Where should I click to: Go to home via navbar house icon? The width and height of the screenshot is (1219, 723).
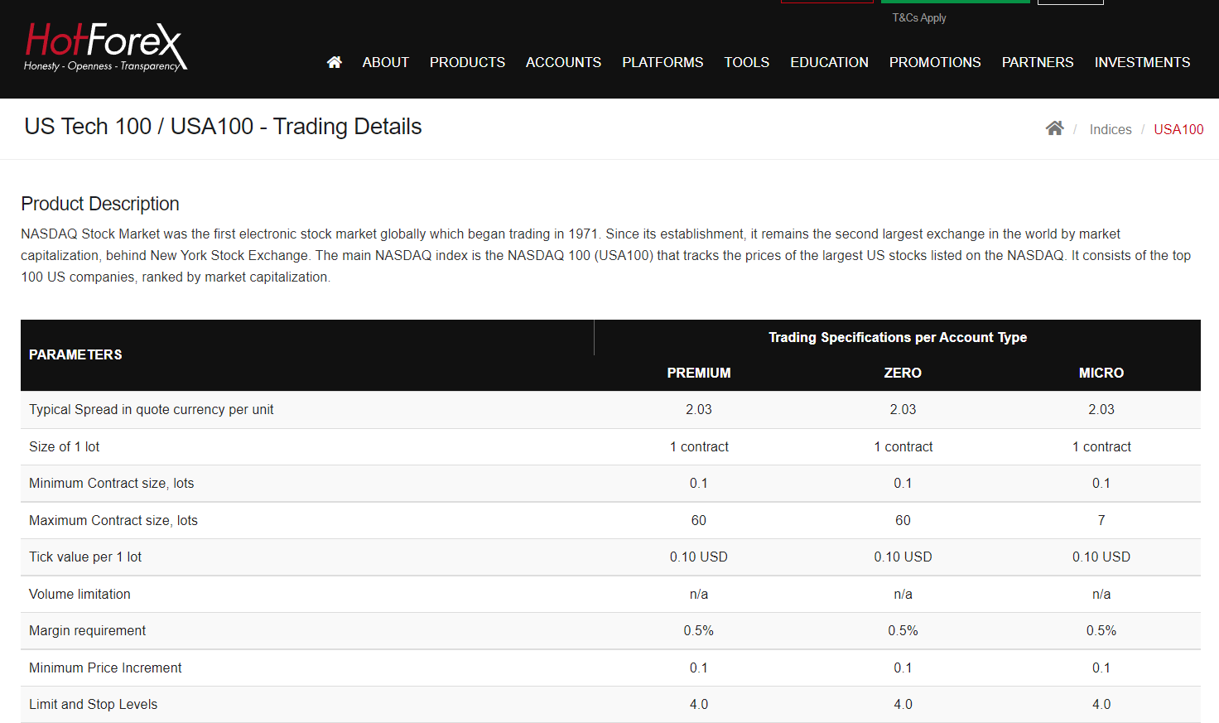[335, 62]
